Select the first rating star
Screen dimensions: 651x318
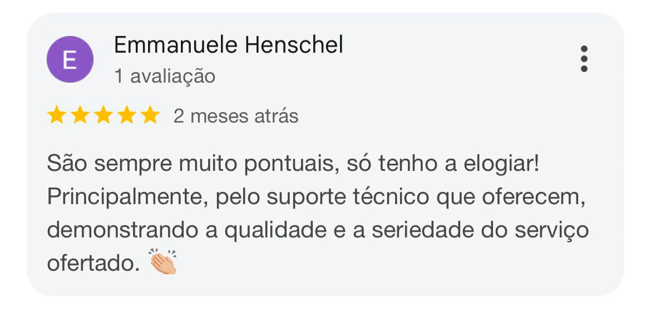pos(56,115)
